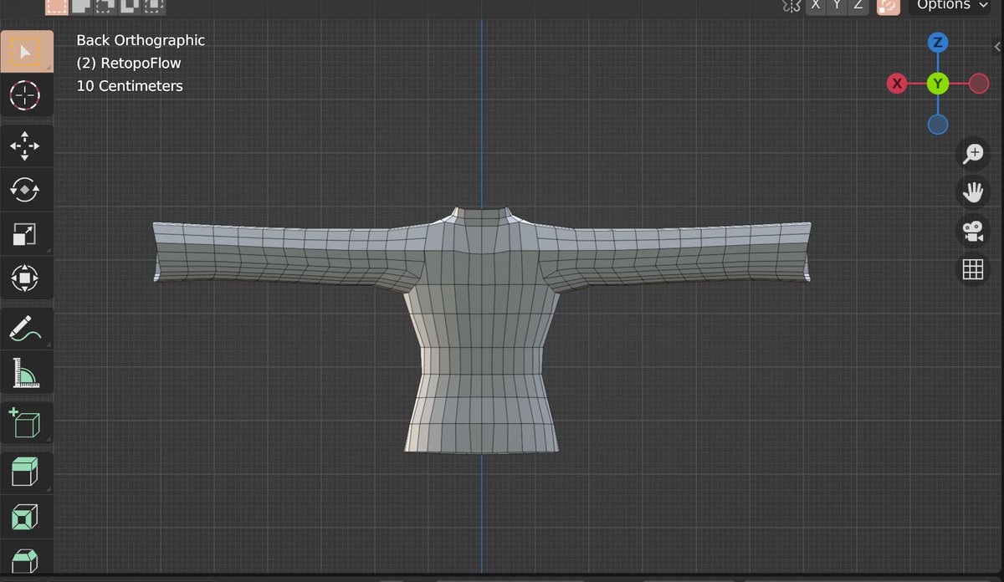Choose the Inset Faces tool

tap(27, 518)
